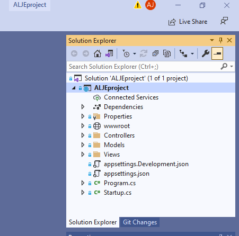Click the web project icon beside ALJEproject
Viewport: 239px width, 236px height.
87,88
